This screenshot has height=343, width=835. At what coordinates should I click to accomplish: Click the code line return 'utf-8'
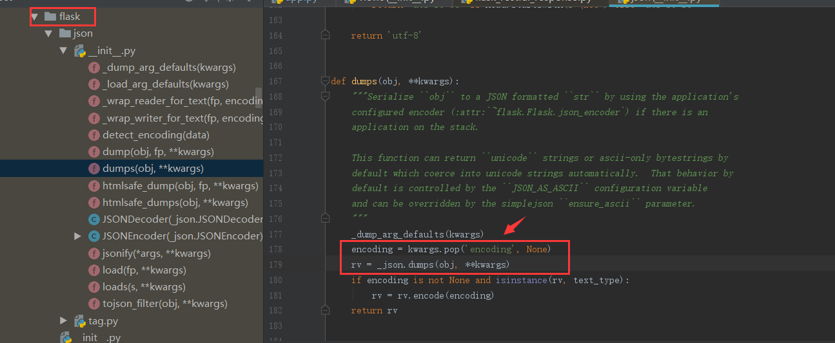click(386, 35)
